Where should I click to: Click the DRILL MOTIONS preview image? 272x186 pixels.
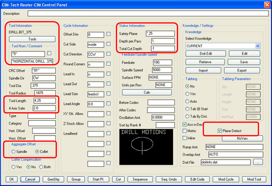click(146, 147)
